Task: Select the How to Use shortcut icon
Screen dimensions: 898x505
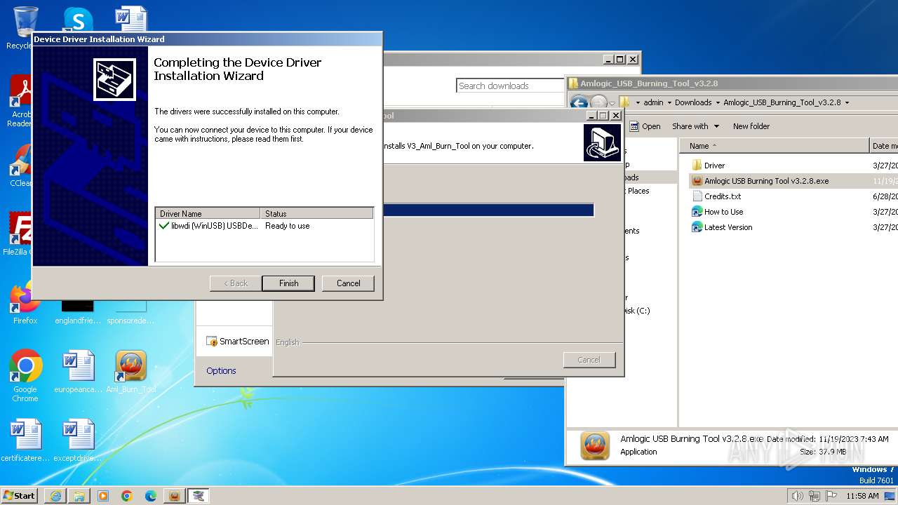Action: click(x=697, y=212)
